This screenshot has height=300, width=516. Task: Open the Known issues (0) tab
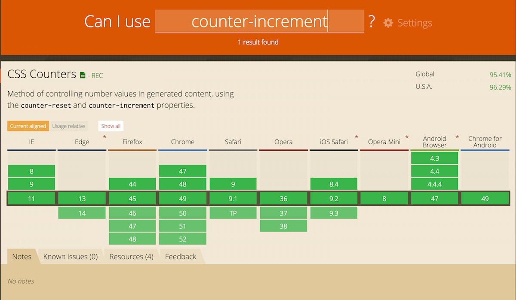point(71,257)
